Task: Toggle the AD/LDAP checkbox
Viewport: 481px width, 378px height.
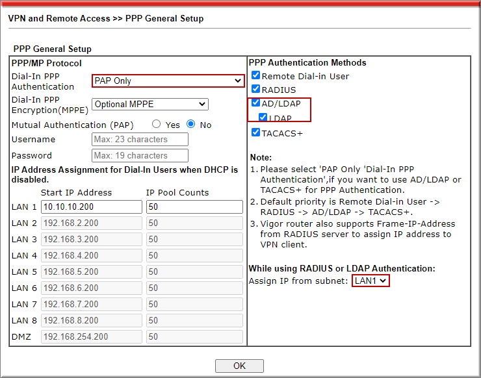Action: pyautogui.click(x=255, y=103)
